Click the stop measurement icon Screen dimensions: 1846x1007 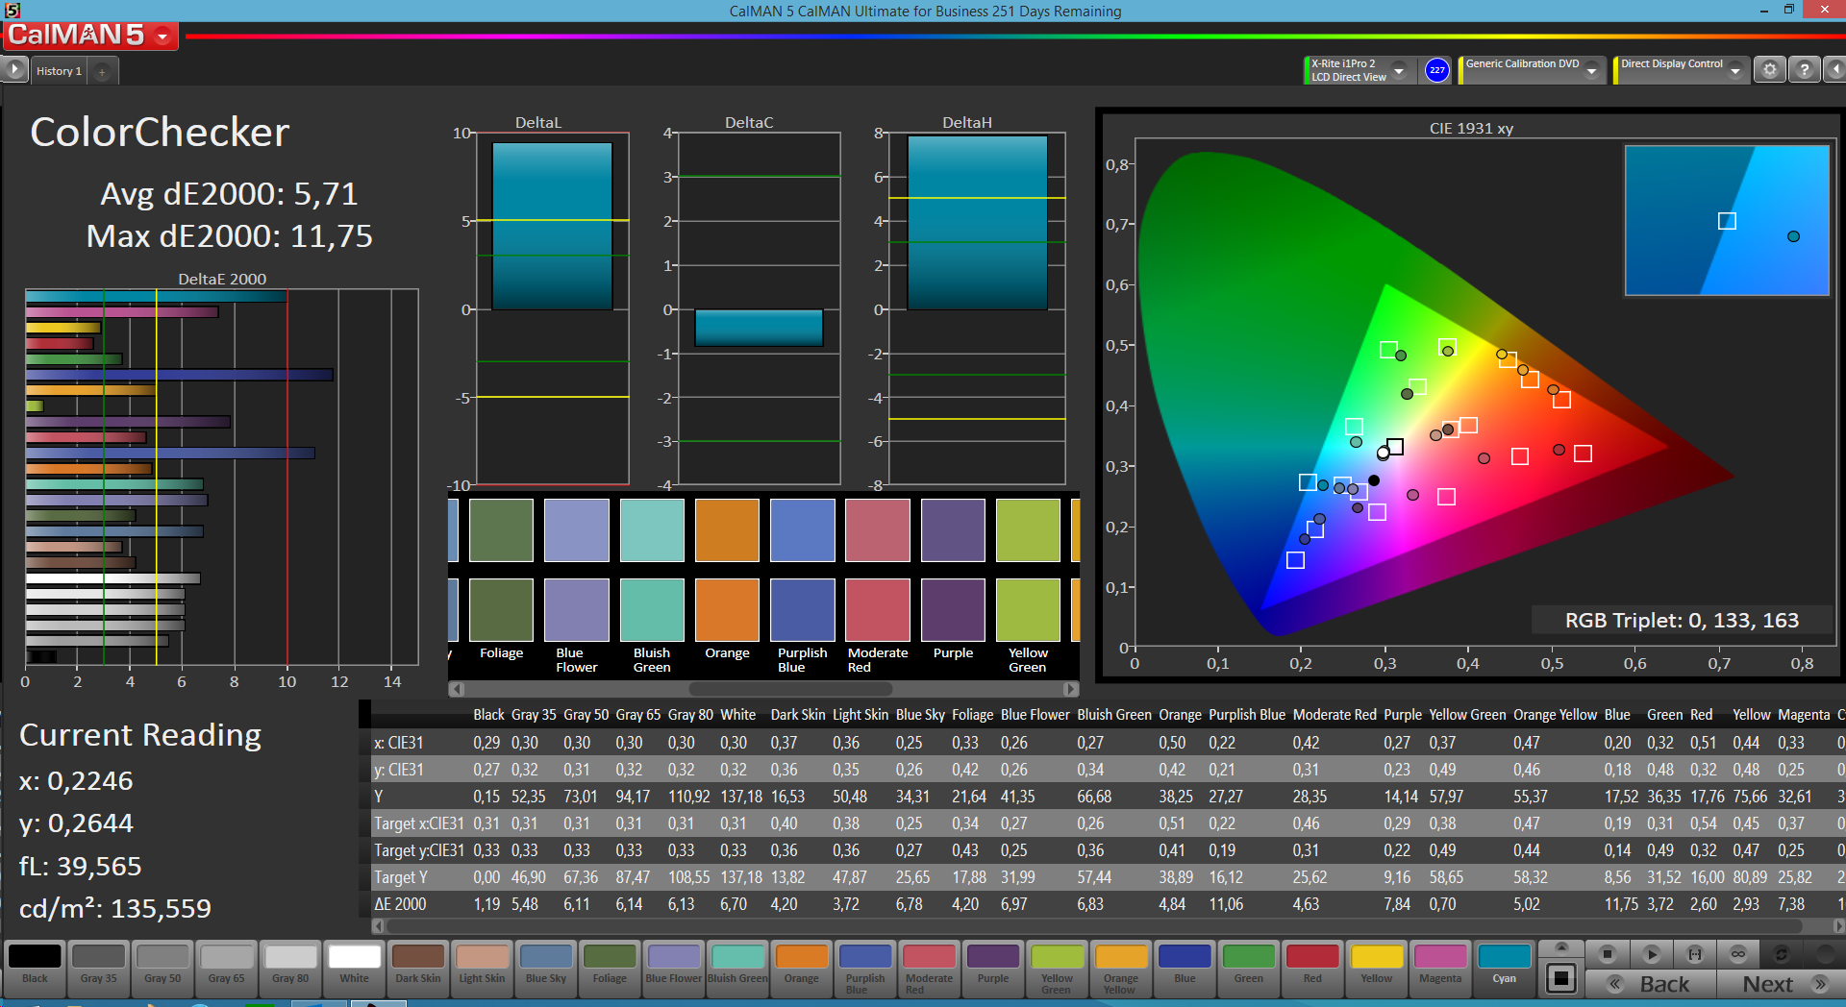[x=1607, y=954]
